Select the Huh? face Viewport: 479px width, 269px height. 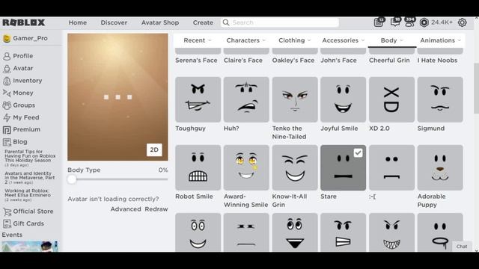pyautogui.click(x=246, y=99)
